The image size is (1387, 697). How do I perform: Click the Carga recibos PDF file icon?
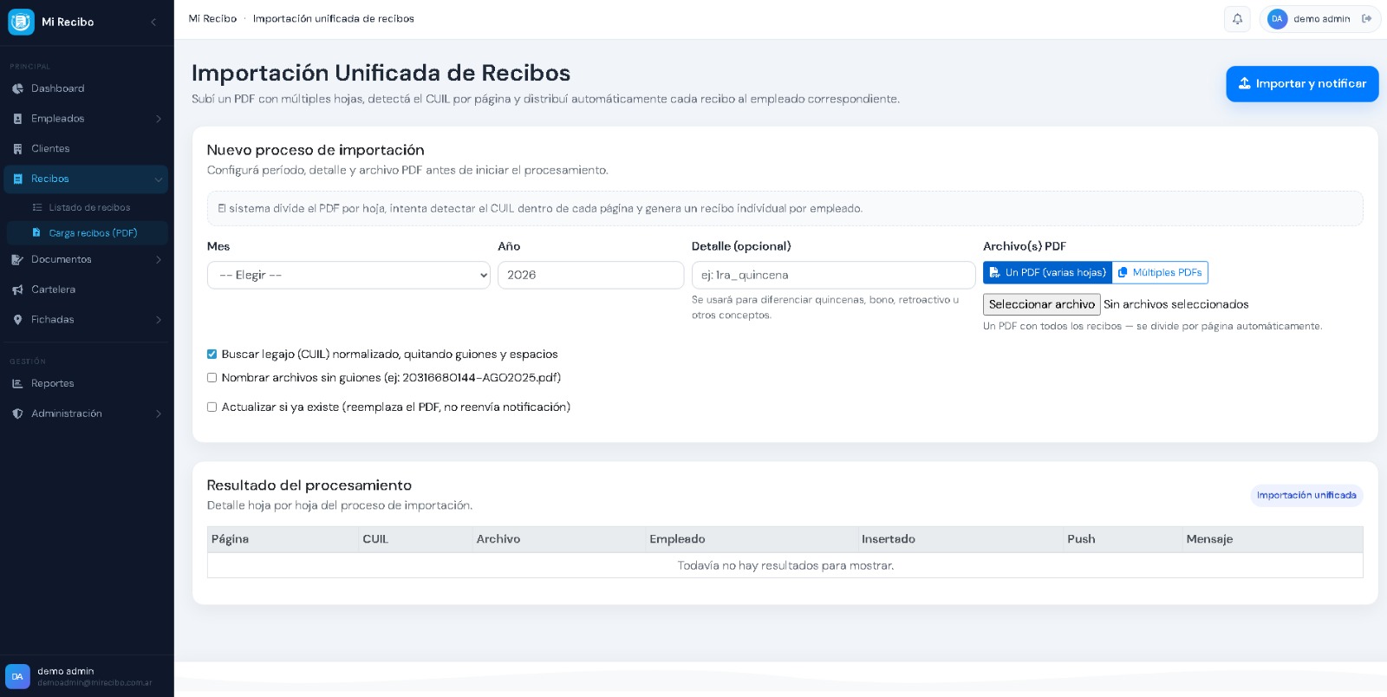[36, 232]
